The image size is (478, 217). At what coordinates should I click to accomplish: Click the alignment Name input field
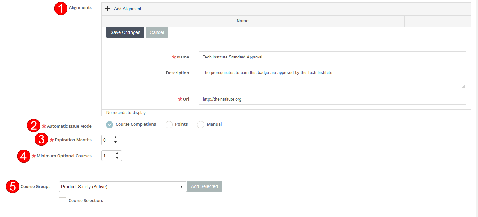tap(332, 57)
